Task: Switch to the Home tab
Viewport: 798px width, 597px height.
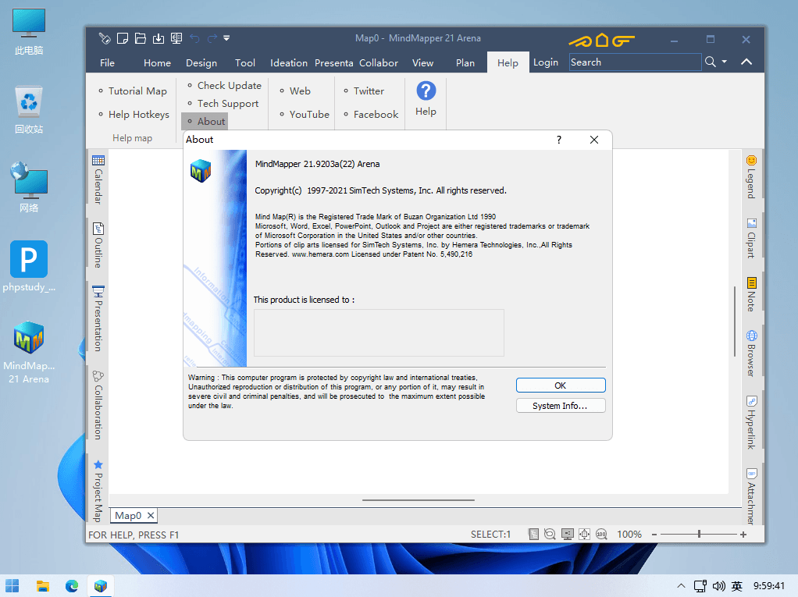Action: pyautogui.click(x=157, y=62)
